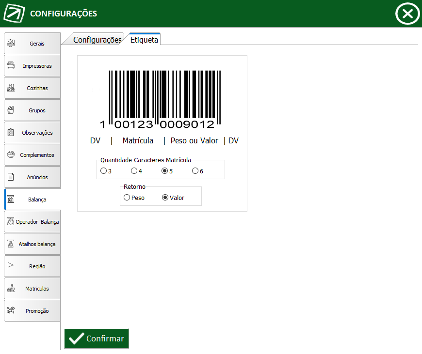Screen dimensions: 422x354
Task: Click the Balança scale icon
Action: point(11,199)
